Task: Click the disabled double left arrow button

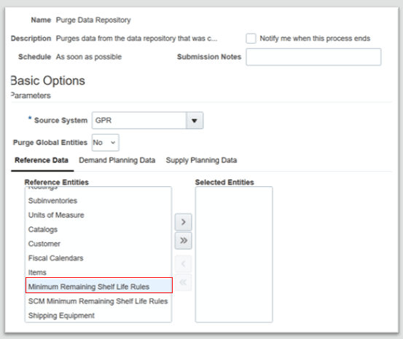Action: pyautogui.click(x=183, y=282)
